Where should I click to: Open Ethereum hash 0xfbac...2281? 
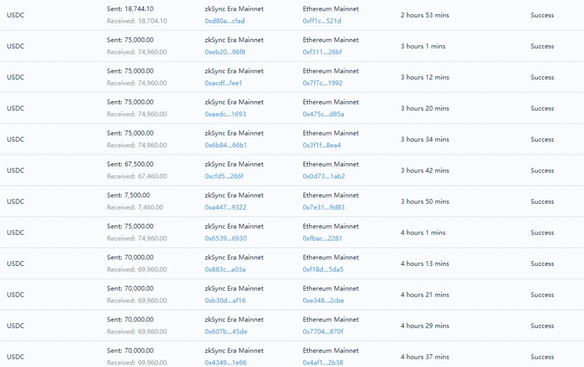322,238
